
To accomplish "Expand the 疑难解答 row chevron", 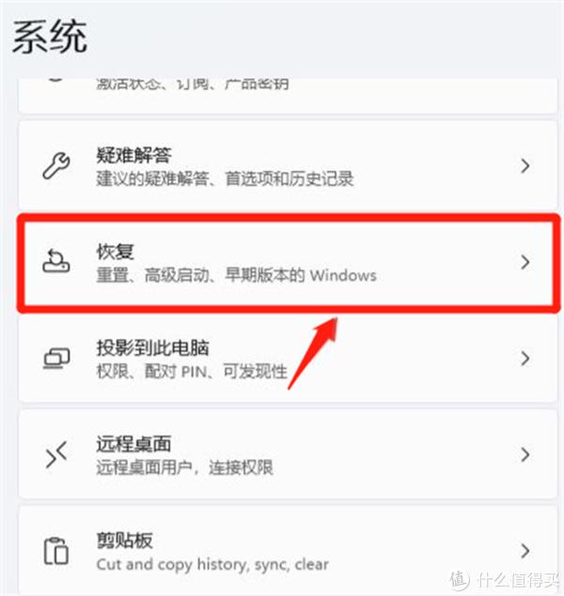I will tap(525, 166).
